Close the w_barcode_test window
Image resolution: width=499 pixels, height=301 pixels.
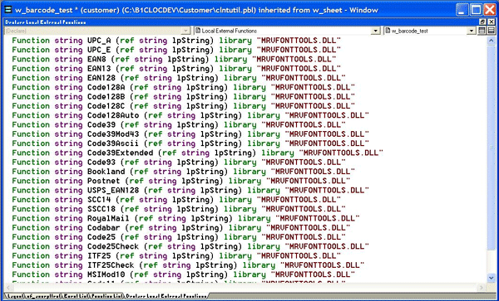(490, 10)
